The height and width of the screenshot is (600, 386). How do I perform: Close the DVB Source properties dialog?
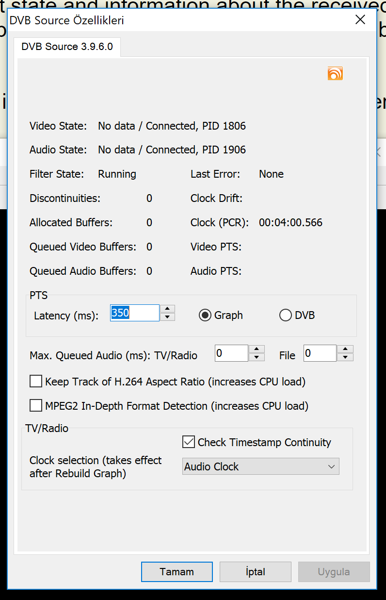(x=360, y=19)
